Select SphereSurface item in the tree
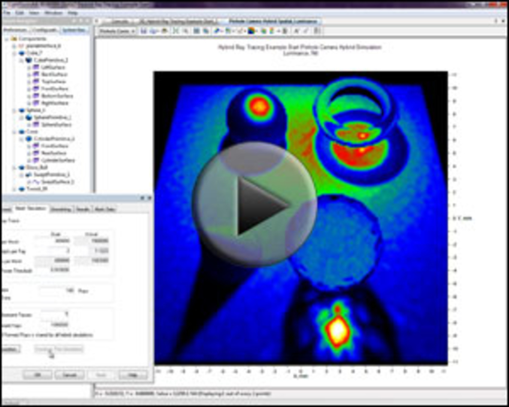This screenshot has width=509, height=407. pyautogui.click(x=57, y=124)
